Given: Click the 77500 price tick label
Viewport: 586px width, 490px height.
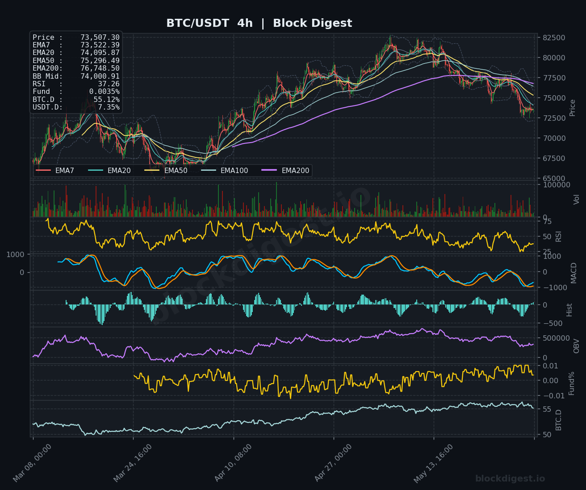Looking at the screenshot, I should 554,78.
